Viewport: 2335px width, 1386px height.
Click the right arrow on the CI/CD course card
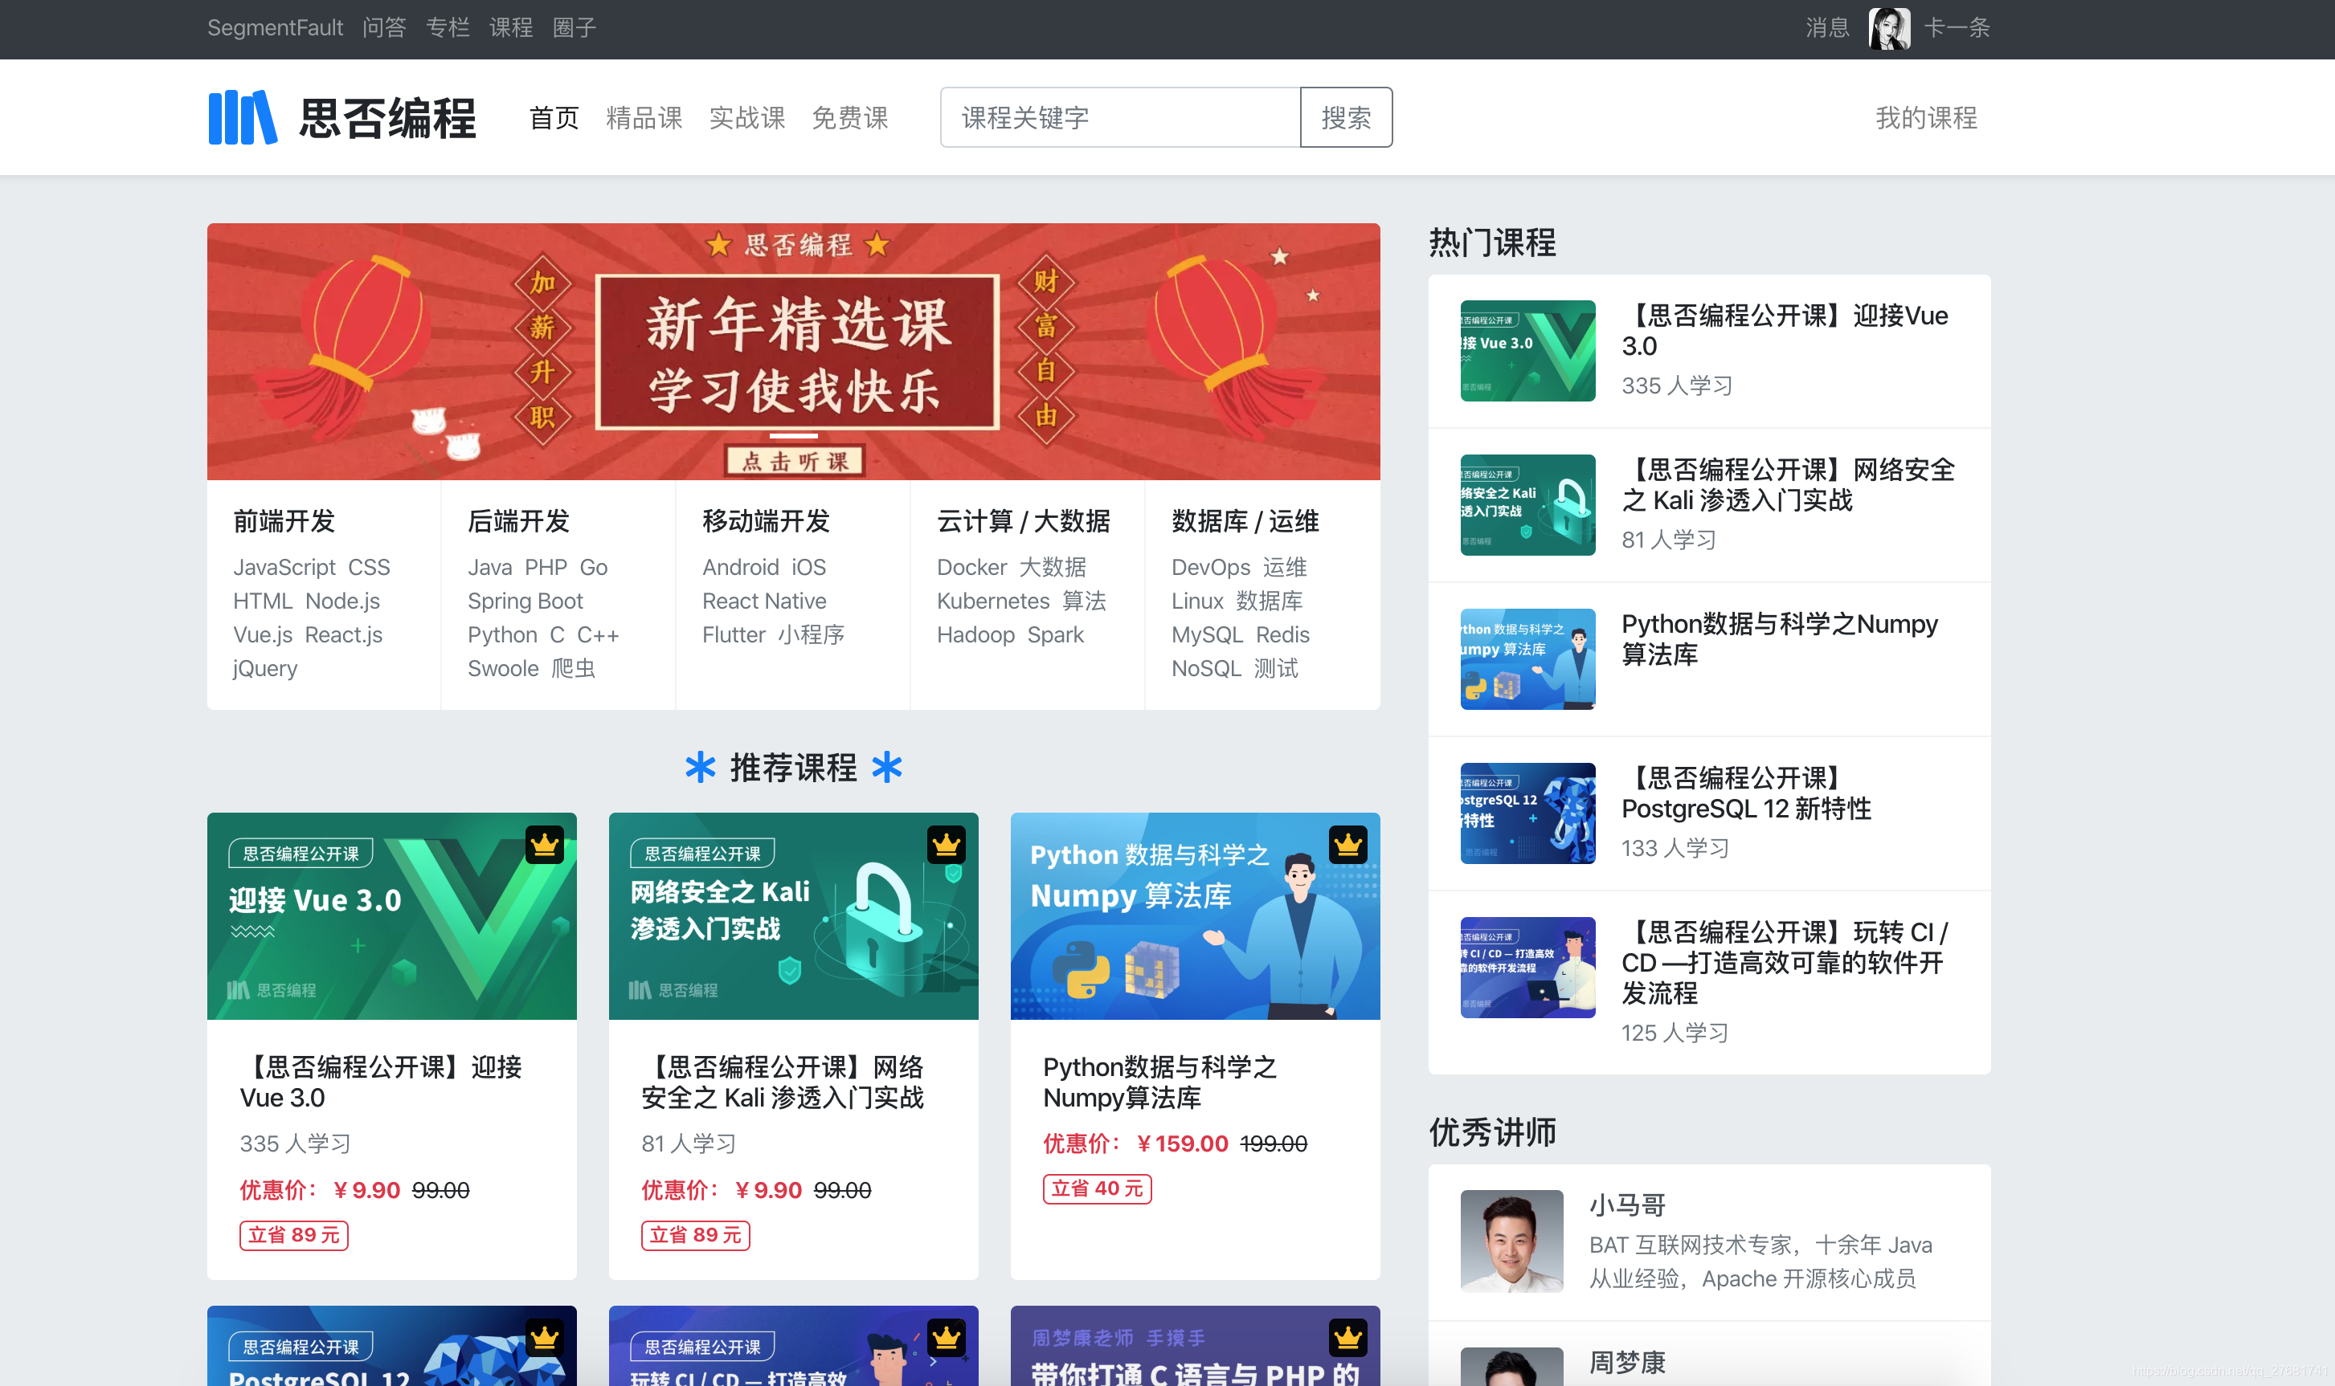[933, 1364]
